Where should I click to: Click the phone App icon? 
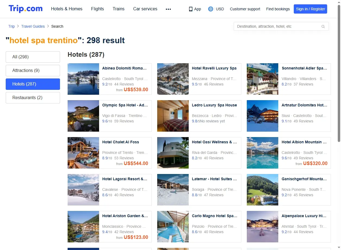tap(191, 9)
